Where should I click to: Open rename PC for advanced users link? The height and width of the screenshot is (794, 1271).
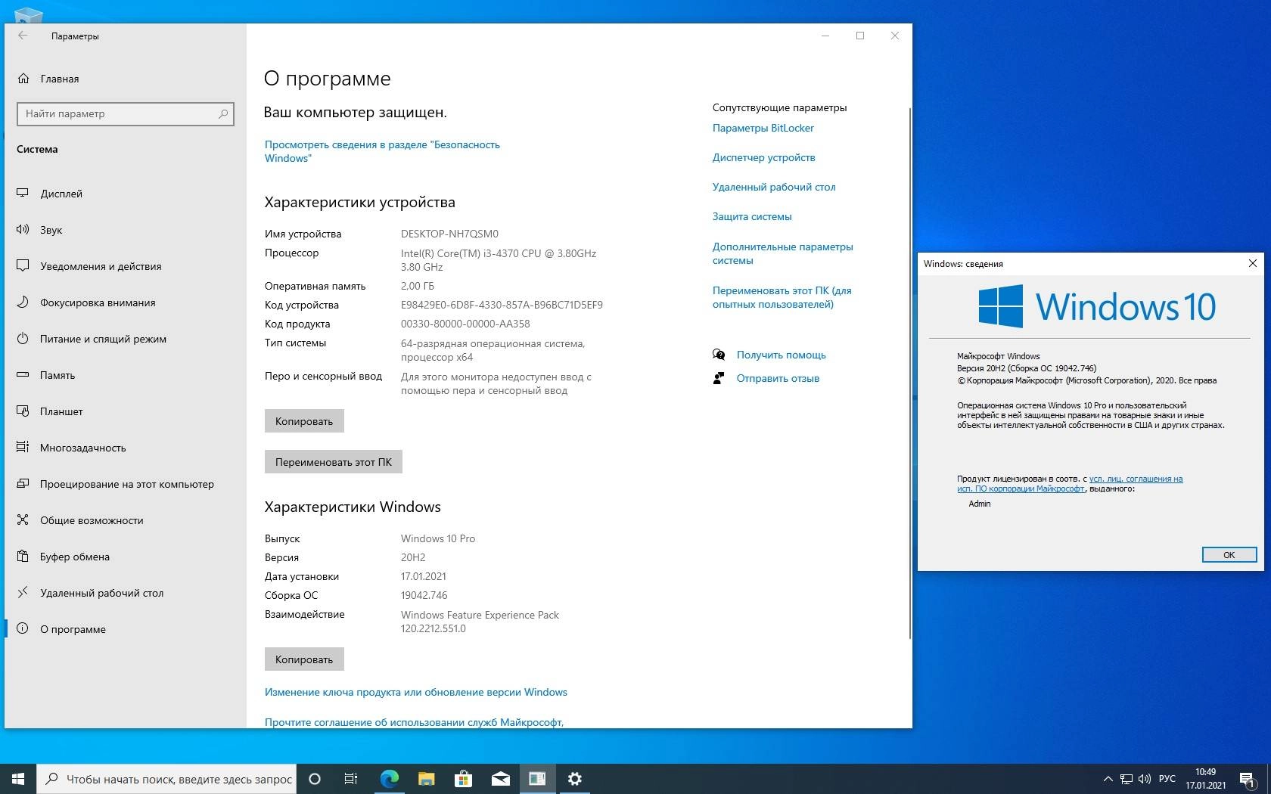point(782,297)
